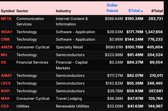Sort table by Dollar Paired column

(112, 8)
